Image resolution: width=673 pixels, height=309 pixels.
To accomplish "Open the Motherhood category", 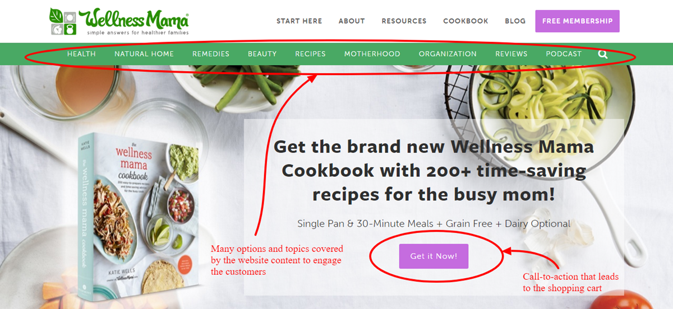I will [x=372, y=54].
